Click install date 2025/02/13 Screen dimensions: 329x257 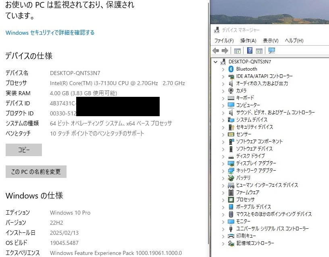64,233
